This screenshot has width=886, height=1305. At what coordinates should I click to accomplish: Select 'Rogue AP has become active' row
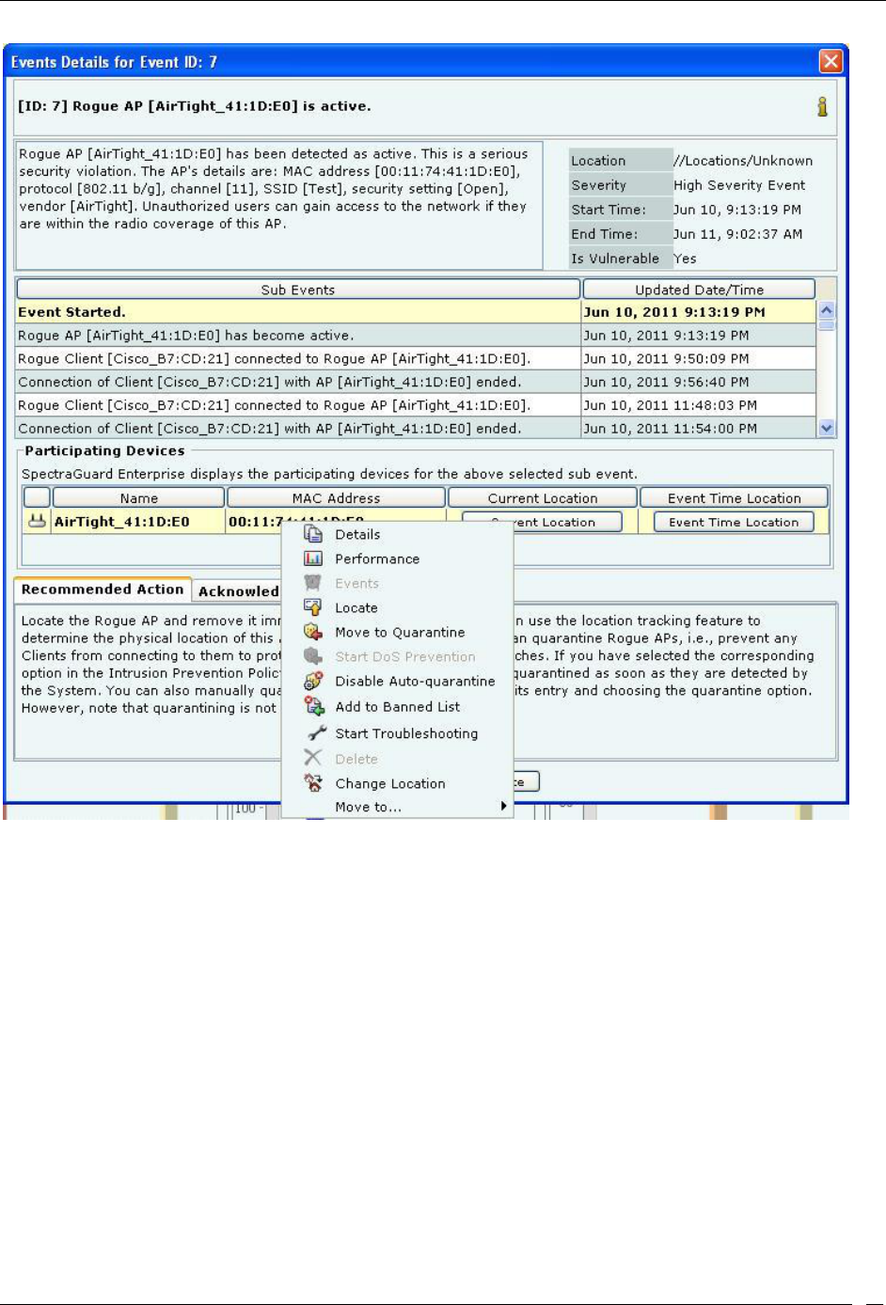(416, 336)
